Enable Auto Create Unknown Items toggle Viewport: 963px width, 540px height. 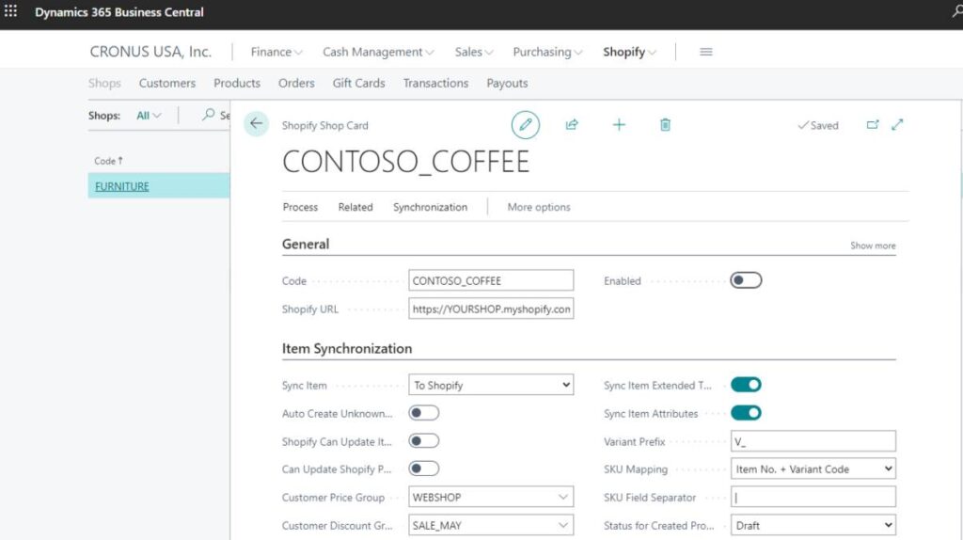[424, 413]
